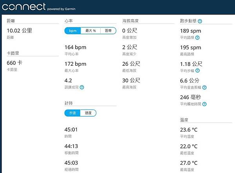
Task: Click the 660 卡 calories value
Action: point(15,63)
